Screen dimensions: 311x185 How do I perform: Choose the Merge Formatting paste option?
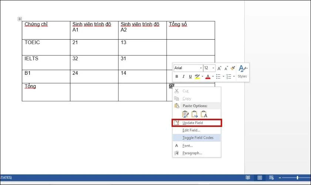click(x=194, y=114)
